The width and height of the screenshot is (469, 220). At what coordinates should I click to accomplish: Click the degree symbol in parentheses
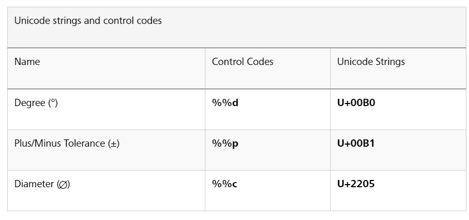53,101
